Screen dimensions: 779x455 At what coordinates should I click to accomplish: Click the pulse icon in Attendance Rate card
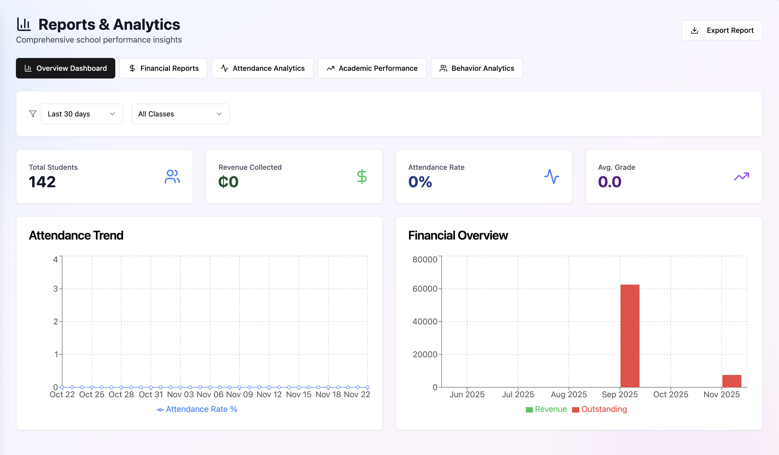pyautogui.click(x=552, y=177)
